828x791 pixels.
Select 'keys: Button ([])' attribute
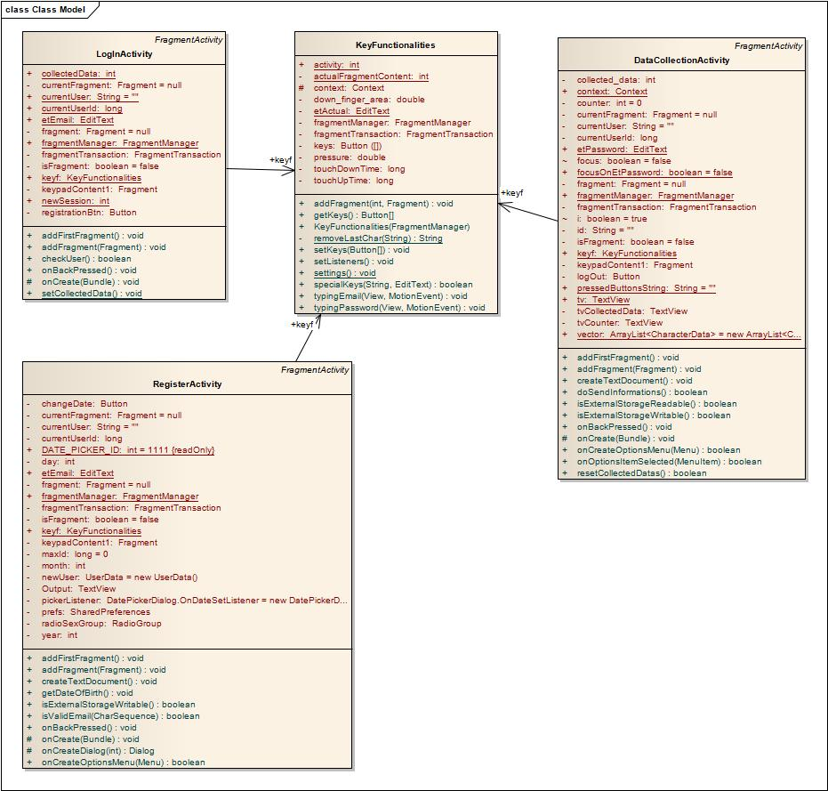point(348,146)
